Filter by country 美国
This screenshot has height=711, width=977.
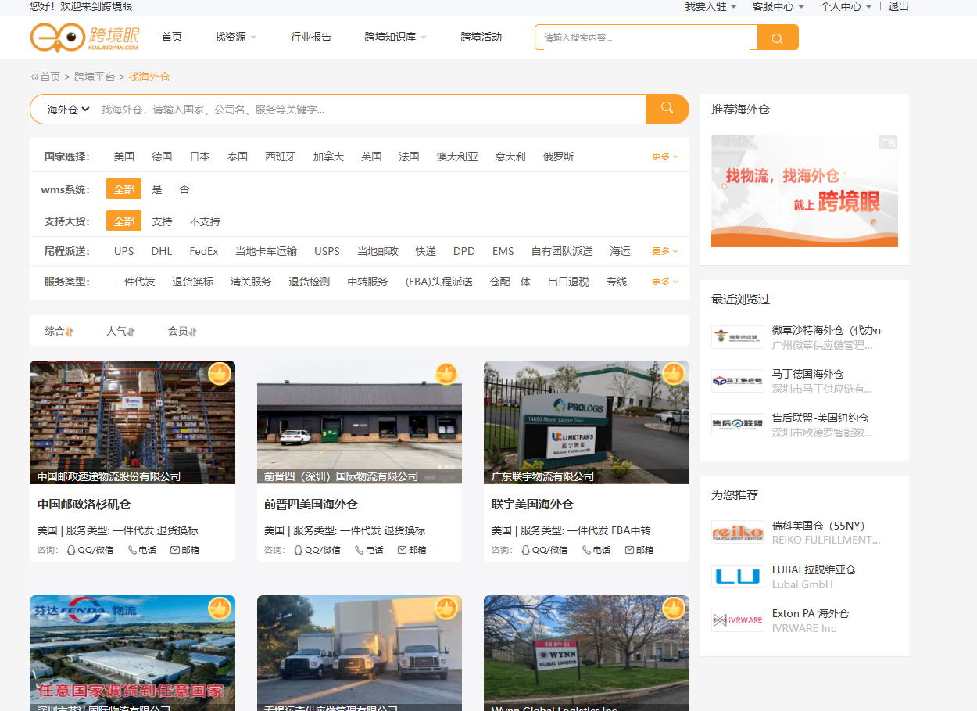click(x=124, y=156)
